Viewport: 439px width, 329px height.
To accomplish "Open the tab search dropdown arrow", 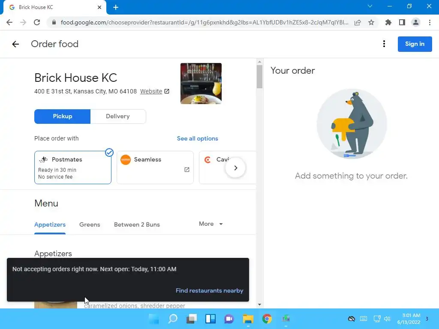I will [370, 6].
